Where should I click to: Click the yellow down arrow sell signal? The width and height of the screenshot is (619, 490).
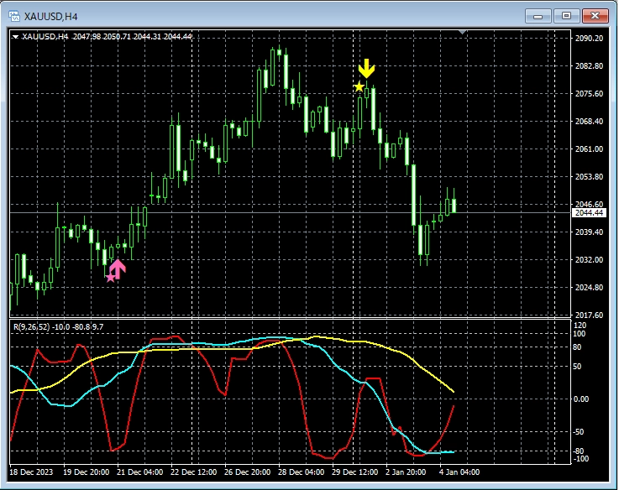point(366,69)
